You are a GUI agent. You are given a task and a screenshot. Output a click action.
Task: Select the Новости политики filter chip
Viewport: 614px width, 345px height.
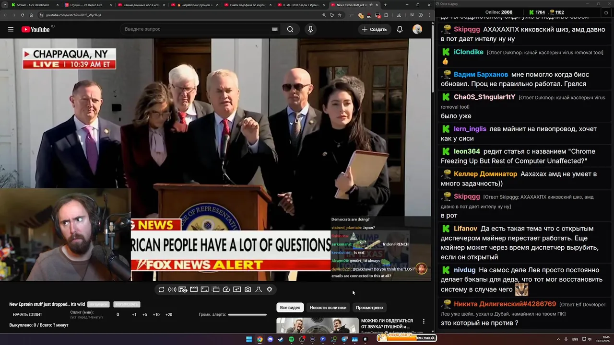pyautogui.click(x=328, y=308)
